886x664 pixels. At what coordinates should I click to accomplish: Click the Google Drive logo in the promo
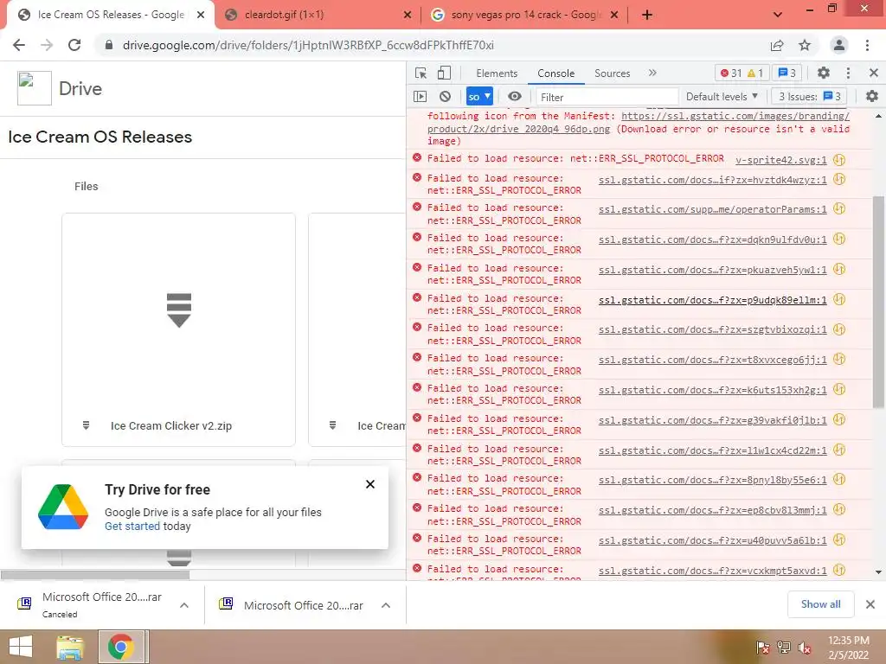(x=62, y=507)
